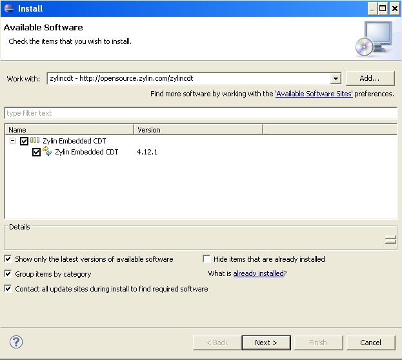This screenshot has width=402, height=360.
Task: Click the Next > button
Action: click(266, 343)
